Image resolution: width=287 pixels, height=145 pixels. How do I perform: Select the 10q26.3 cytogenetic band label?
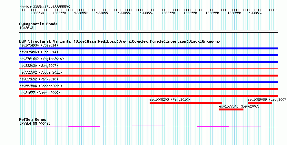click(26, 28)
